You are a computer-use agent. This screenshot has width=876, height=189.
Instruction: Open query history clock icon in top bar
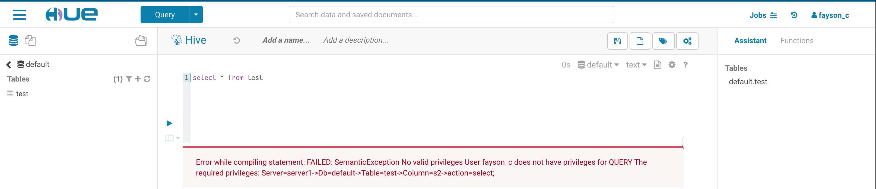[x=794, y=15]
